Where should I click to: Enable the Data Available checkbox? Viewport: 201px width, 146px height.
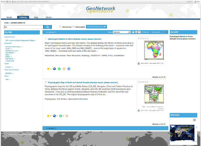pos(73,27)
